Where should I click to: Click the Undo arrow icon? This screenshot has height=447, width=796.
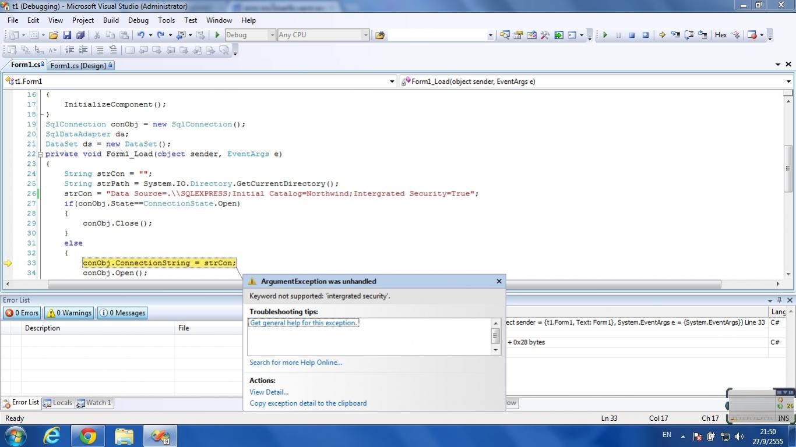tap(141, 35)
